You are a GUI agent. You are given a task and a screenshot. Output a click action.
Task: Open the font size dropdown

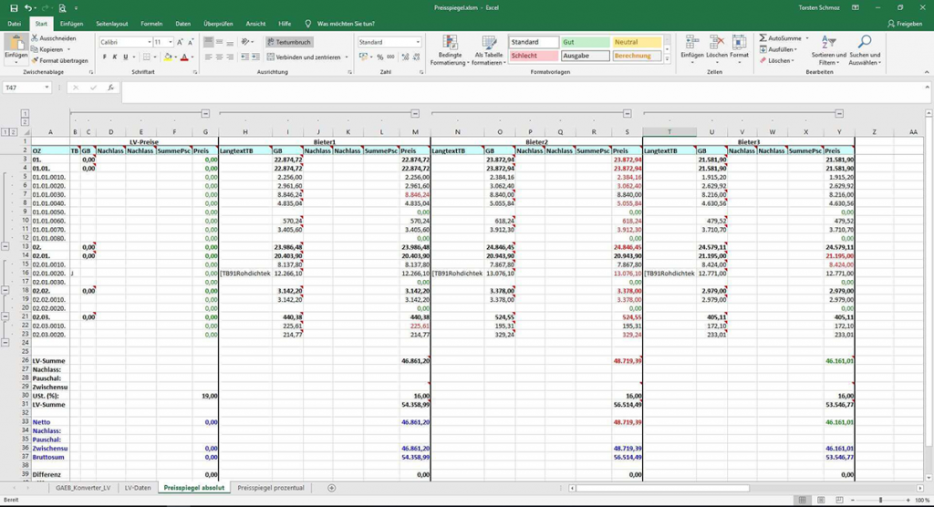(171, 42)
